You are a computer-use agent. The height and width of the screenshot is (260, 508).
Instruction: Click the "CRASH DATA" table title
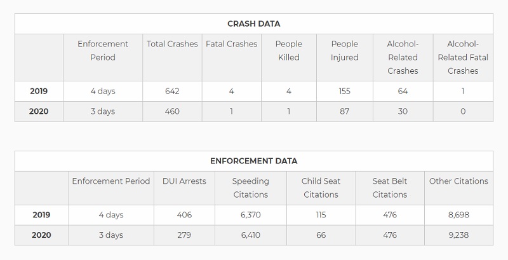coord(253,24)
